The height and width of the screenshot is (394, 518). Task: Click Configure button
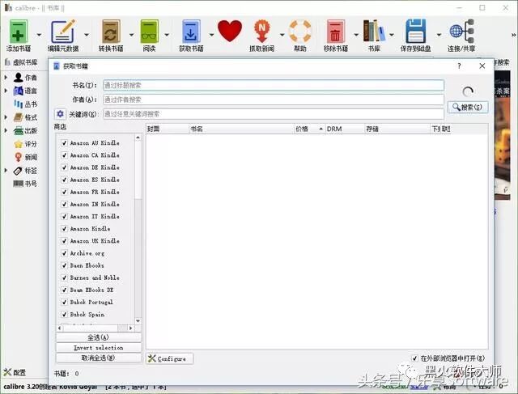[169, 358]
